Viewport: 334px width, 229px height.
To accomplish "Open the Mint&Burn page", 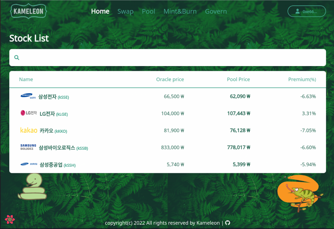I will click(x=180, y=11).
